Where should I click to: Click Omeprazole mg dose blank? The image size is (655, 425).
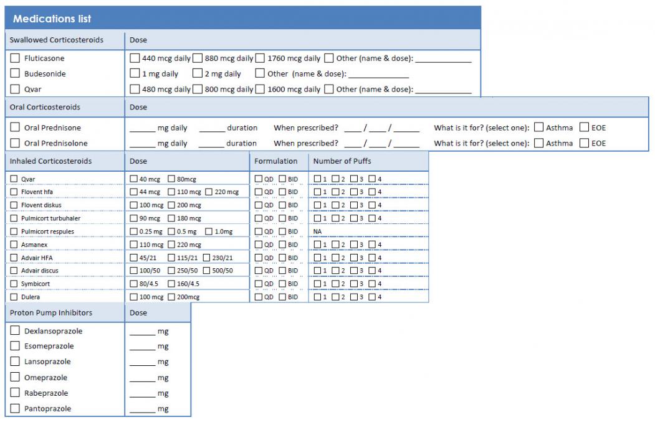143,379
